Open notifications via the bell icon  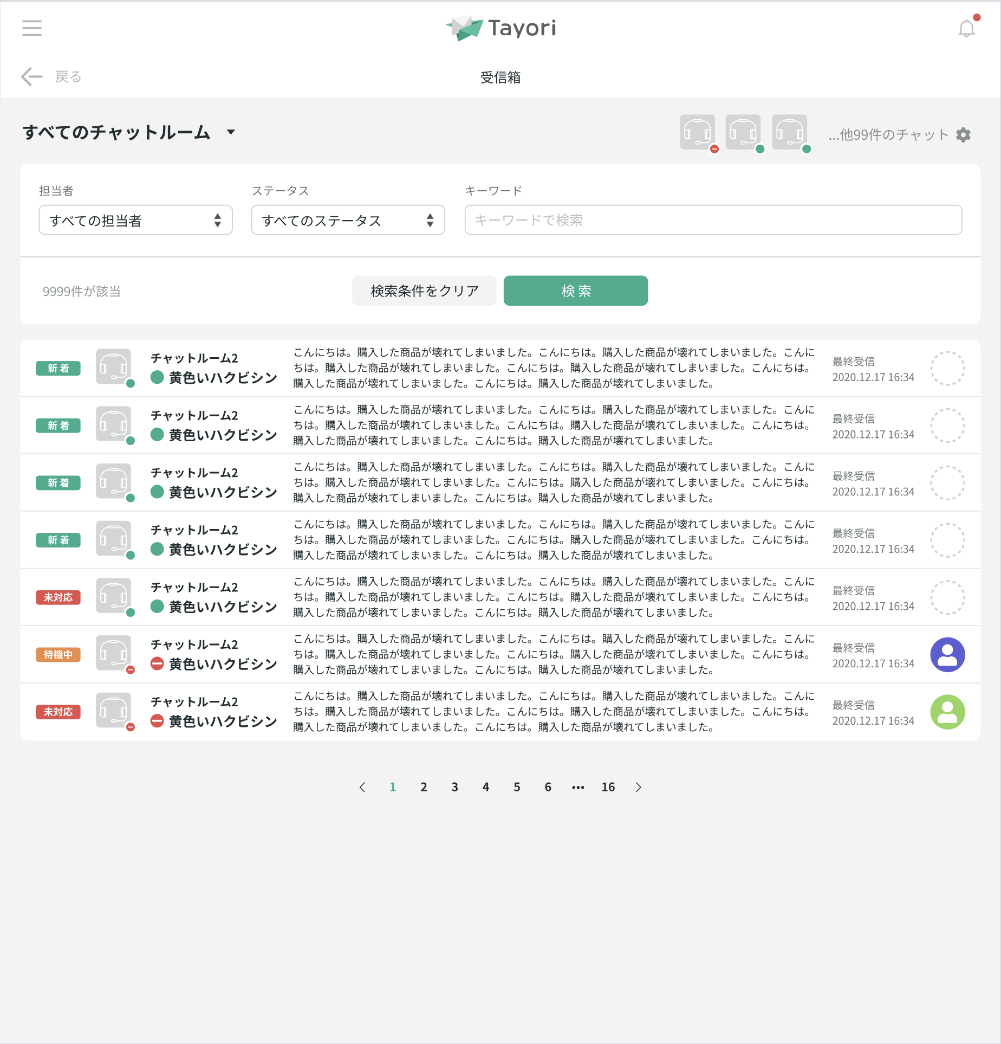point(966,28)
